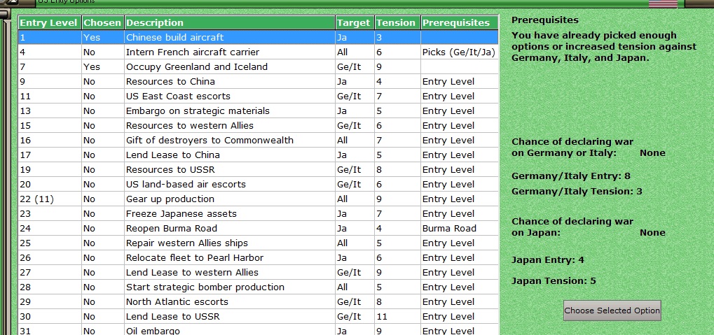714x335 pixels.
Task: Sort by the Target column header
Action: (355, 22)
